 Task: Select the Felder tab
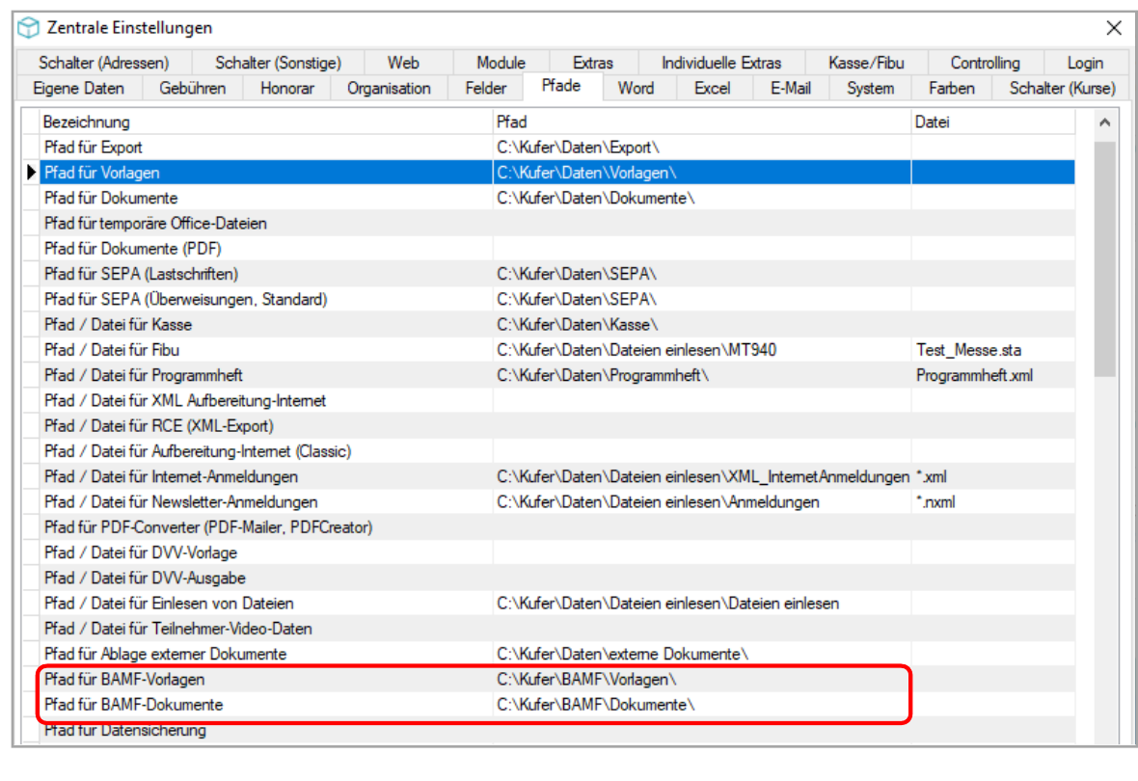click(x=485, y=89)
